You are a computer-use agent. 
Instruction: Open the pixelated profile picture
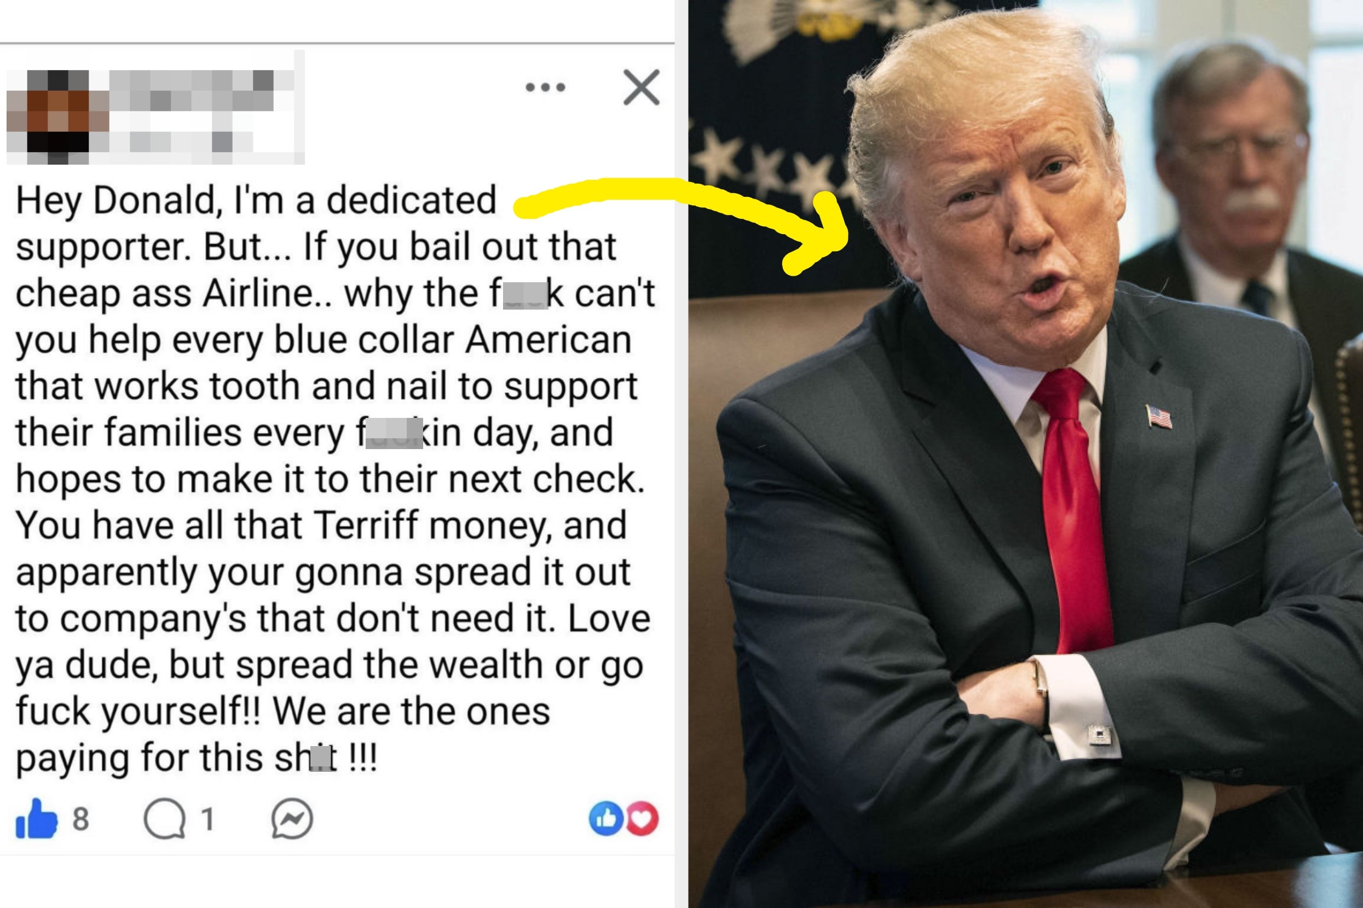coord(57,117)
